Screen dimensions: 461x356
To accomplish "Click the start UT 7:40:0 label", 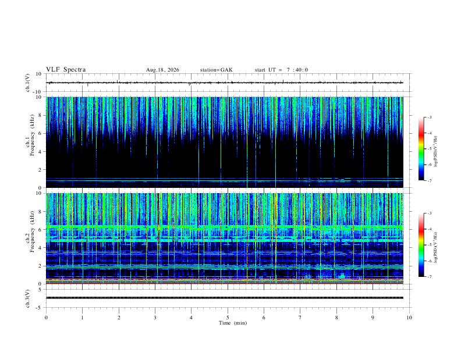I will [x=281, y=70].
